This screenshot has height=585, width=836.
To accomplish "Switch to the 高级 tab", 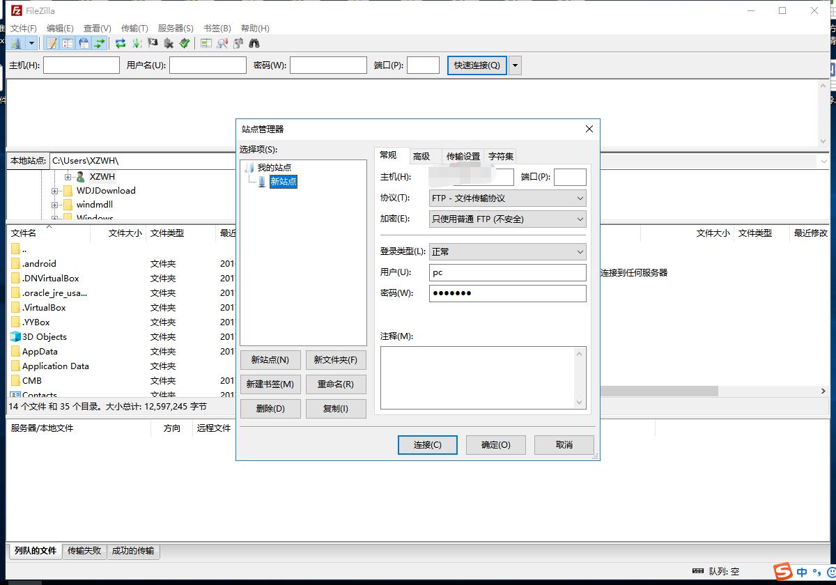I will pos(424,156).
